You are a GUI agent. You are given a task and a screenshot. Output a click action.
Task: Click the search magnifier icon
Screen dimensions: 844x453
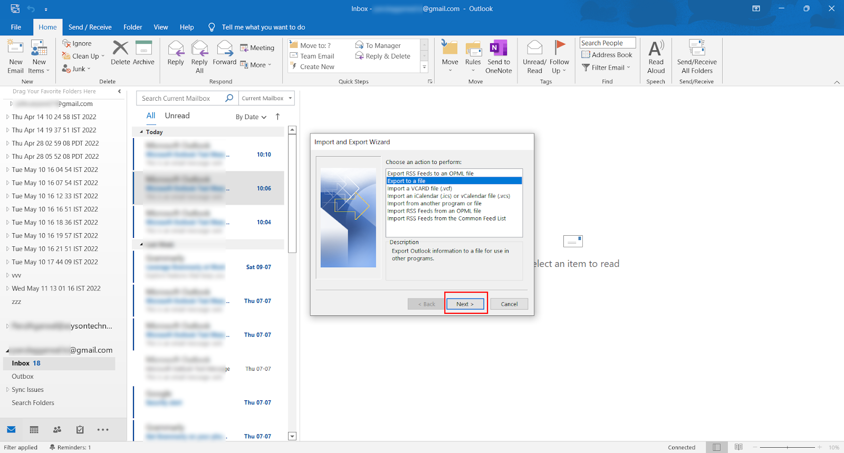pyautogui.click(x=229, y=98)
